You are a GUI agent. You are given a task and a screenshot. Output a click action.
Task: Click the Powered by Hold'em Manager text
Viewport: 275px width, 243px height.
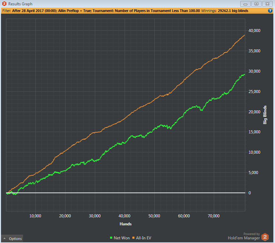244,236
